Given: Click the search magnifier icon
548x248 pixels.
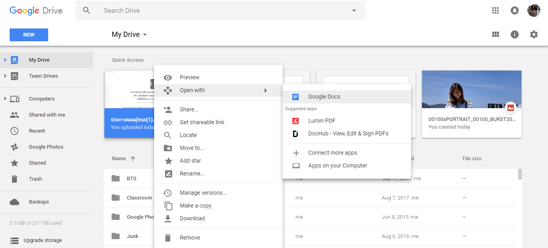Looking at the screenshot, I should tap(87, 10).
